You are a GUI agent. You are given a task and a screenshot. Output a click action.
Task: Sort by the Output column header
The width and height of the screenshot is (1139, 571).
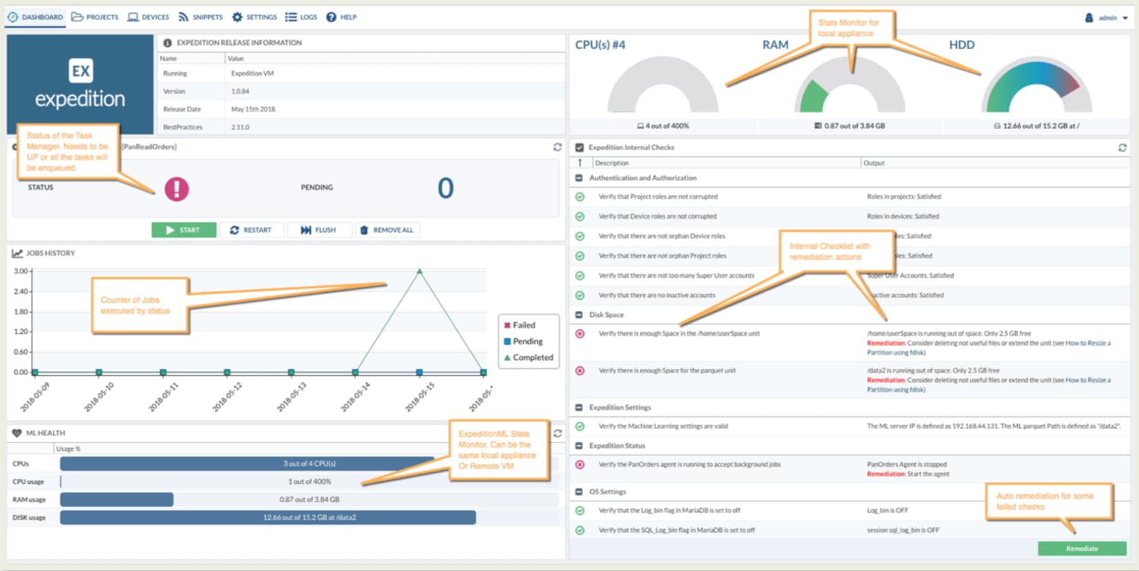pos(995,163)
